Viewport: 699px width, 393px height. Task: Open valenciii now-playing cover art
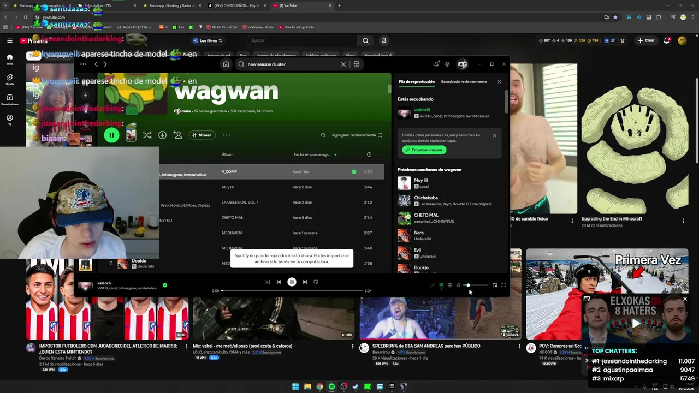click(85, 285)
